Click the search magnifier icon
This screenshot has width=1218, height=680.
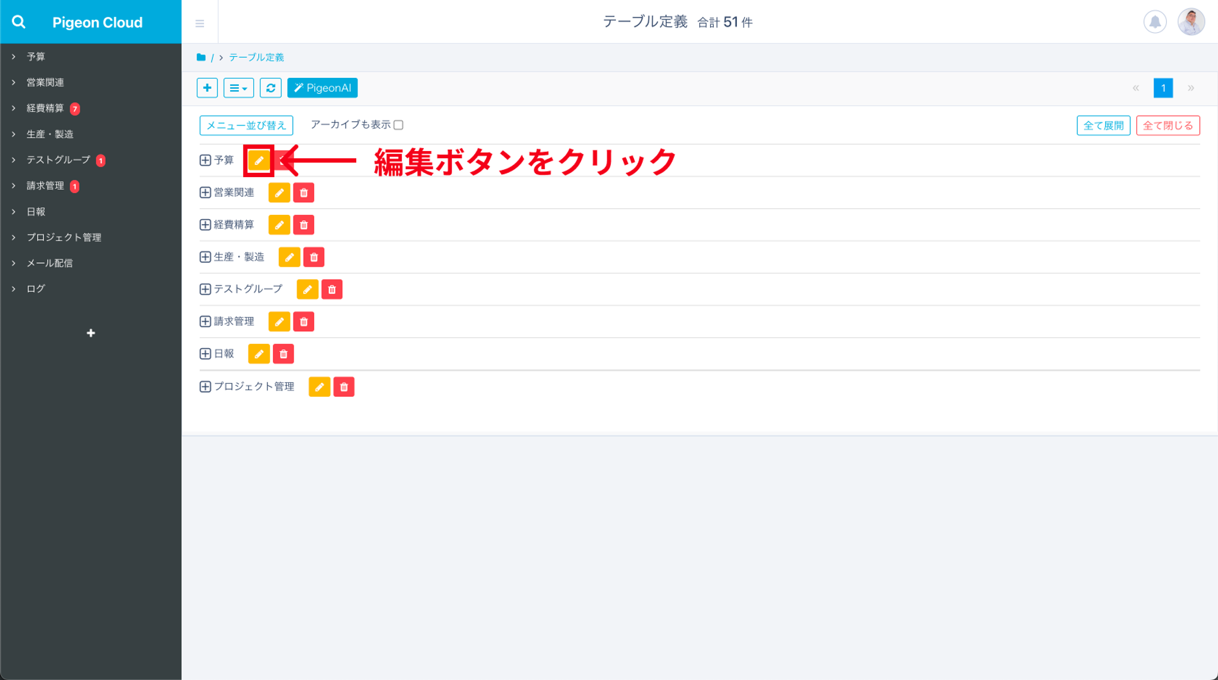(19, 22)
